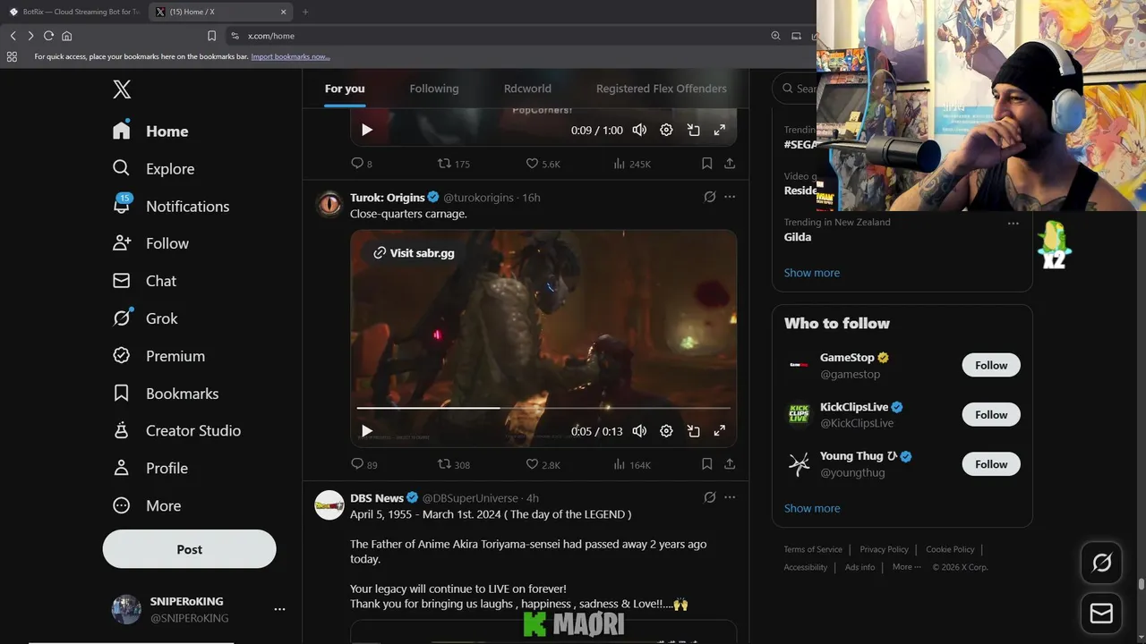Open Explore from sidebar
This screenshot has height=644, width=1146.
pyautogui.click(x=153, y=168)
